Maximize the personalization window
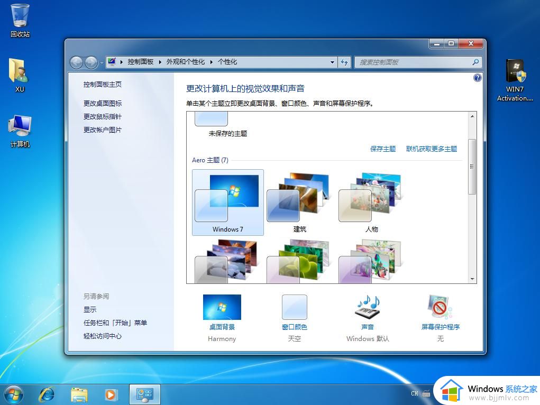 (451, 44)
